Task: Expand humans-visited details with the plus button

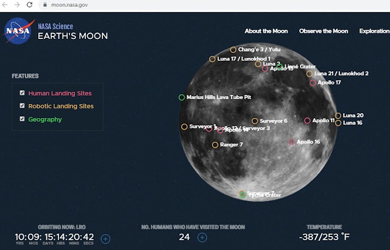Action: pyautogui.click(x=202, y=238)
